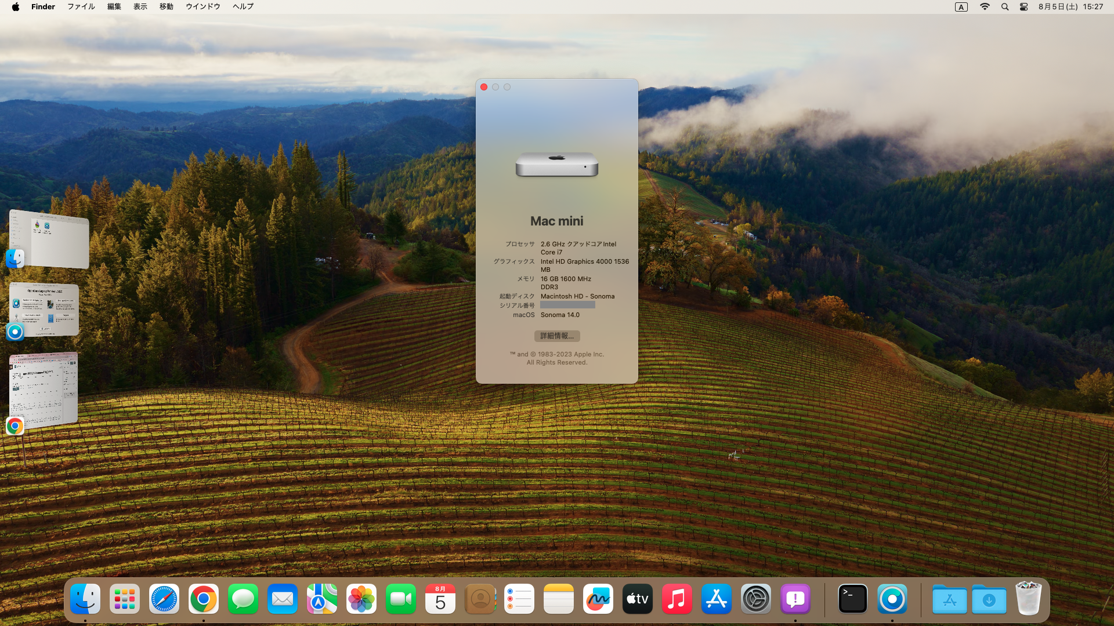Open Freeform app in the Dock
This screenshot has width=1114, height=626.
(598, 599)
